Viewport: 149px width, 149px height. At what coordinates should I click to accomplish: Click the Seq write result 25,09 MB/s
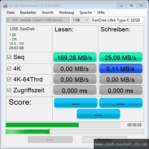(121, 58)
